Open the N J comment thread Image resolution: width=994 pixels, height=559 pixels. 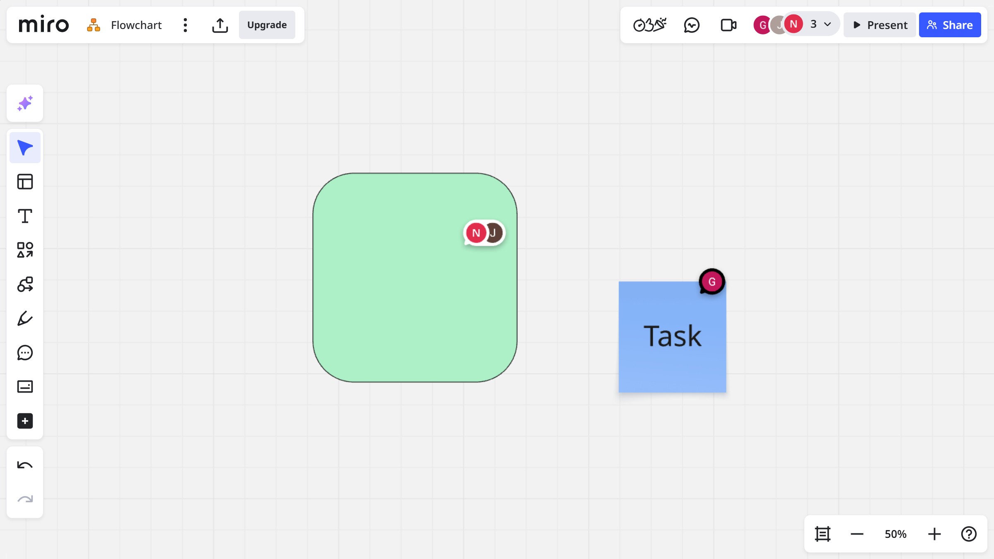point(484,233)
